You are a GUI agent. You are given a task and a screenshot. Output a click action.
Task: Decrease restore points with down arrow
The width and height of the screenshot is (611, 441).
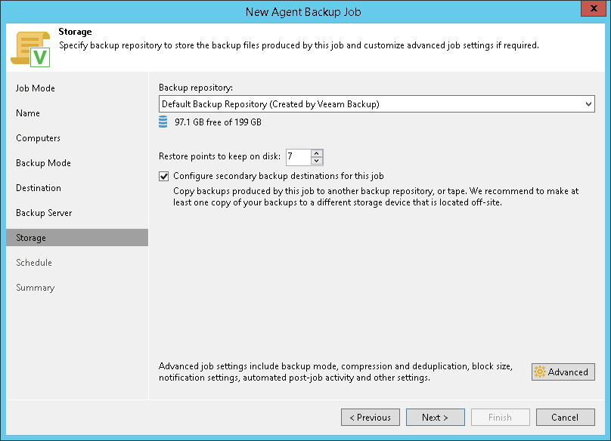coord(317,161)
